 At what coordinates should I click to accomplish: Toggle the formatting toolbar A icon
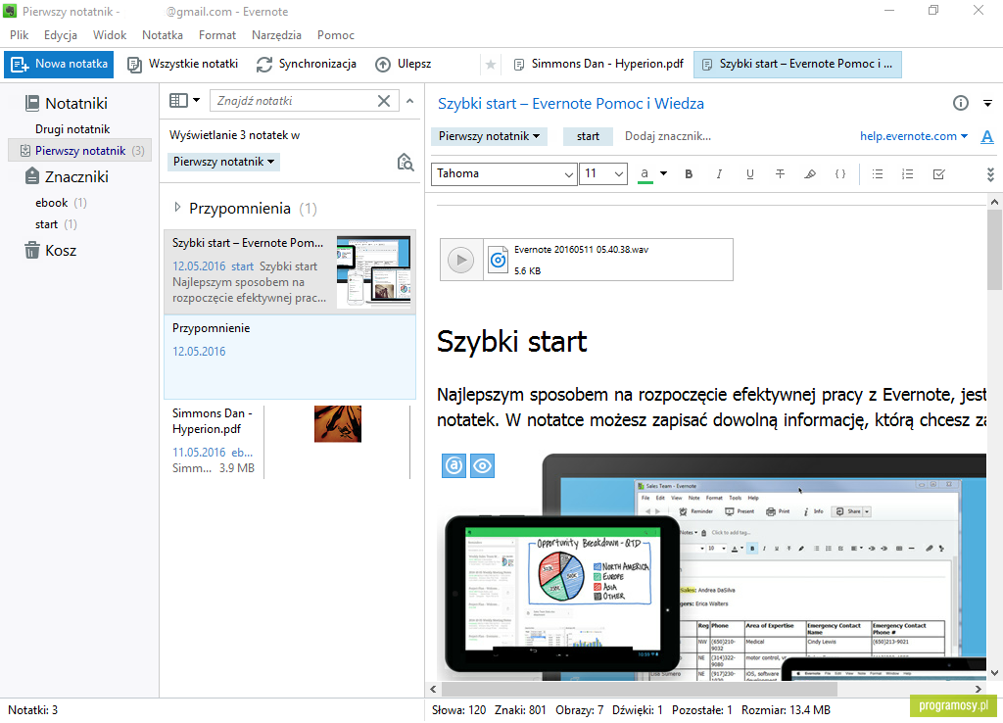[987, 136]
